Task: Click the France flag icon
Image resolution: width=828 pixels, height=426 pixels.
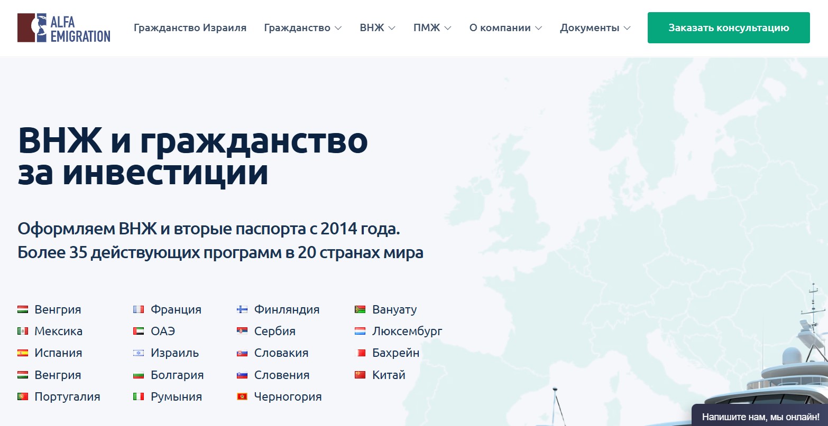Action: (x=139, y=309)
